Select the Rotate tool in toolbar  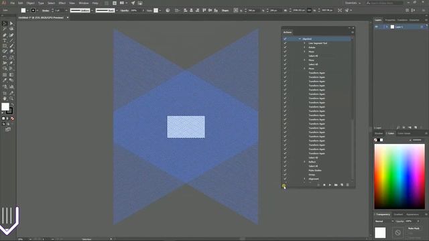tap(5, 58)
